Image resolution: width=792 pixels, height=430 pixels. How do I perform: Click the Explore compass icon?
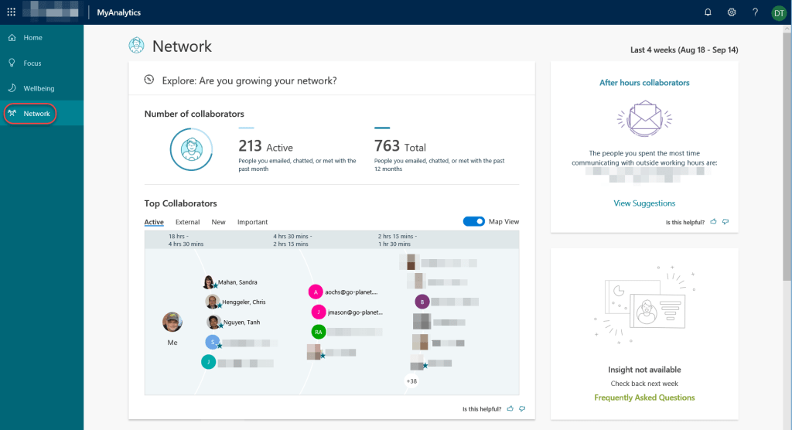(149, 80)
